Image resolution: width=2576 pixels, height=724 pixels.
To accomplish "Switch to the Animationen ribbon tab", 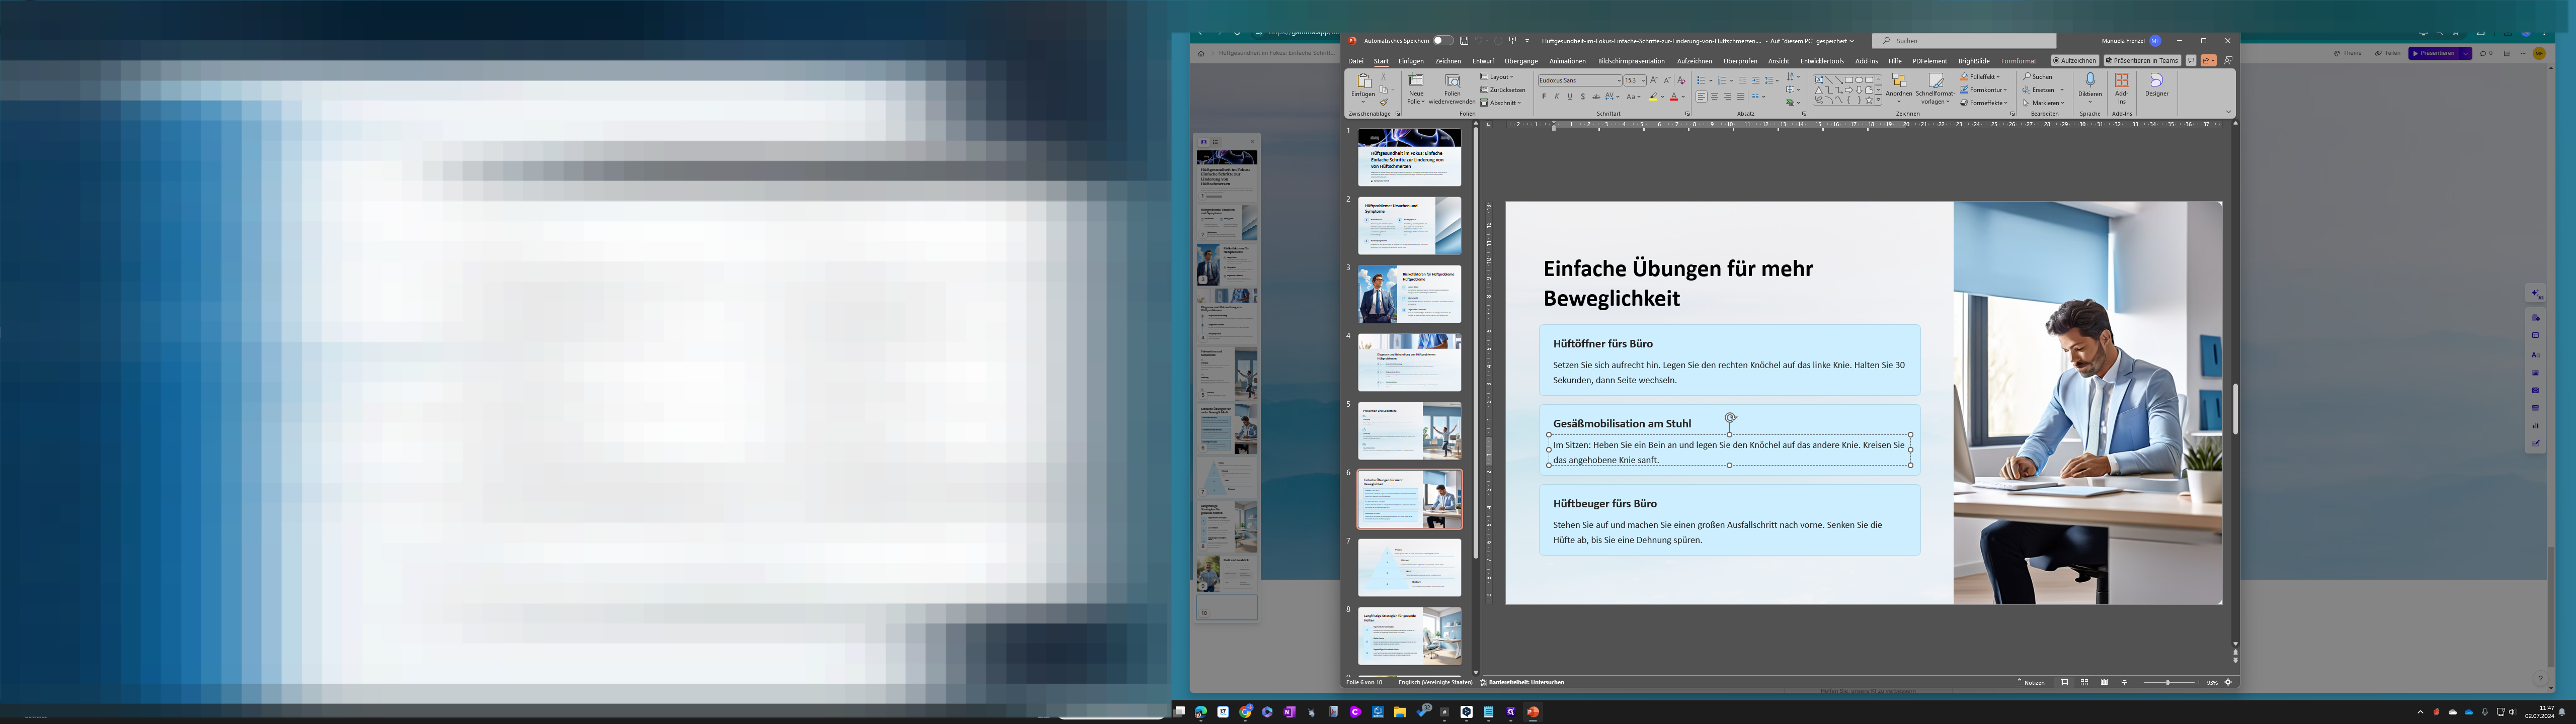I will 1567,61.
